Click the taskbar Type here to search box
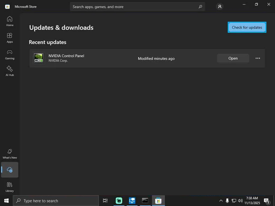The height and width of the screenshot is (206, 275). 56,201
